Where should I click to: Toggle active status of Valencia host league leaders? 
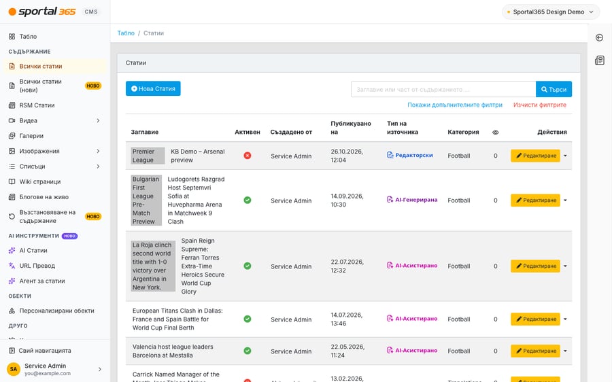248,351
